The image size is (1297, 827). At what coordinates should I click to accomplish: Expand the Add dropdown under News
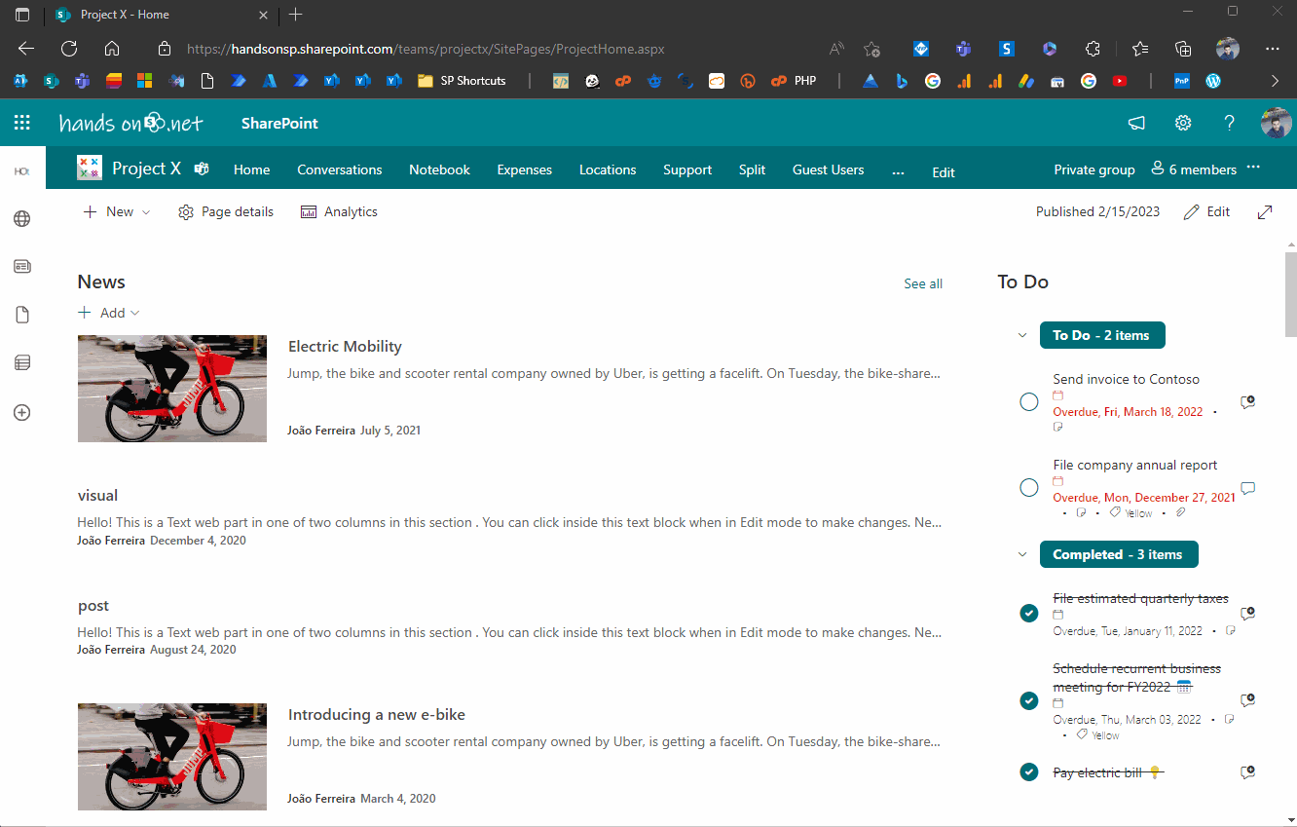click(x=108, y=312)
